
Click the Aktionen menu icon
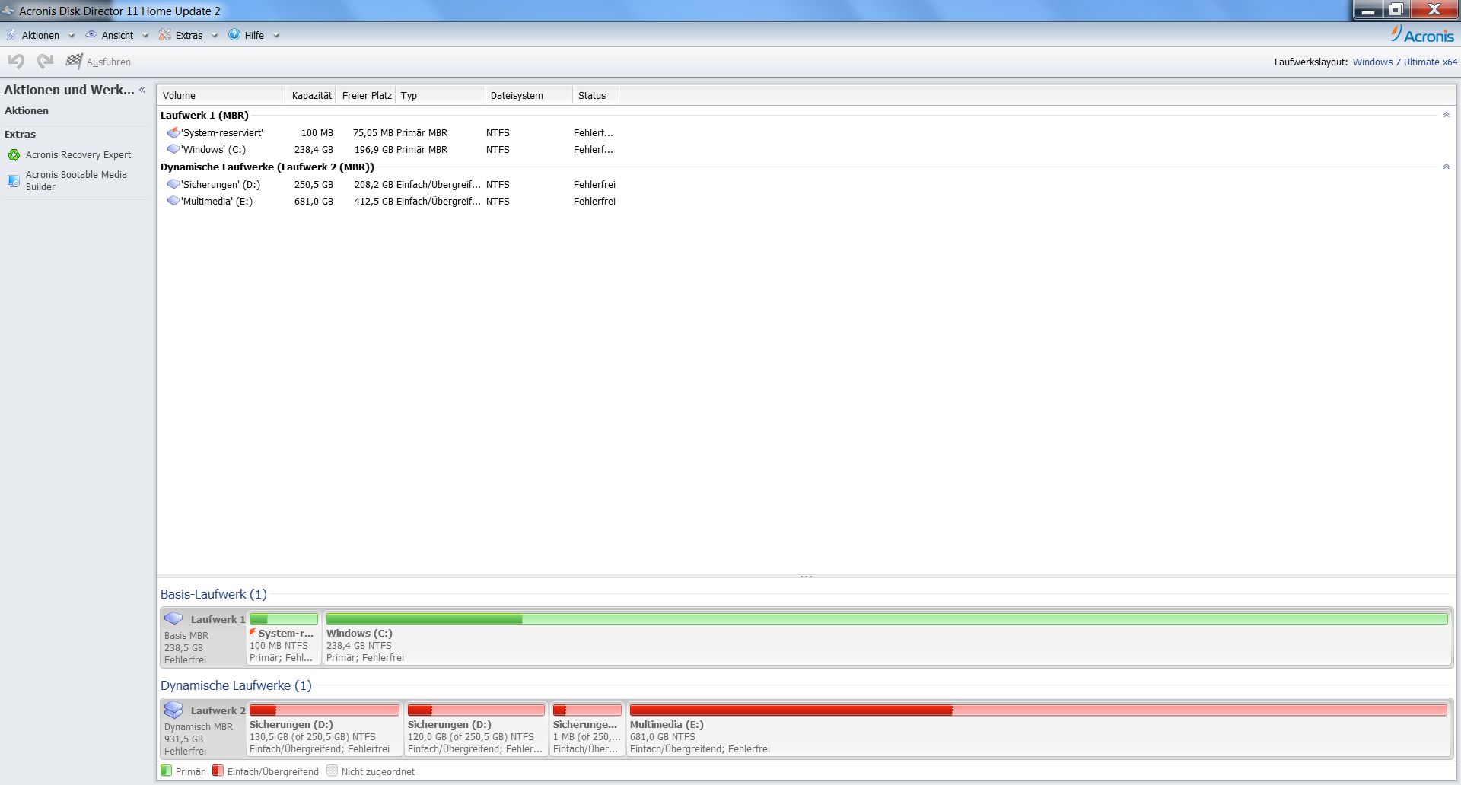[11, 35]
